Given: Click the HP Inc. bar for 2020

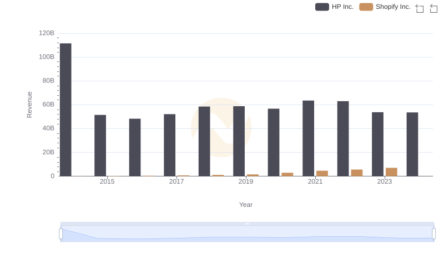Looking at the screenshot, I should coord(274,143).
